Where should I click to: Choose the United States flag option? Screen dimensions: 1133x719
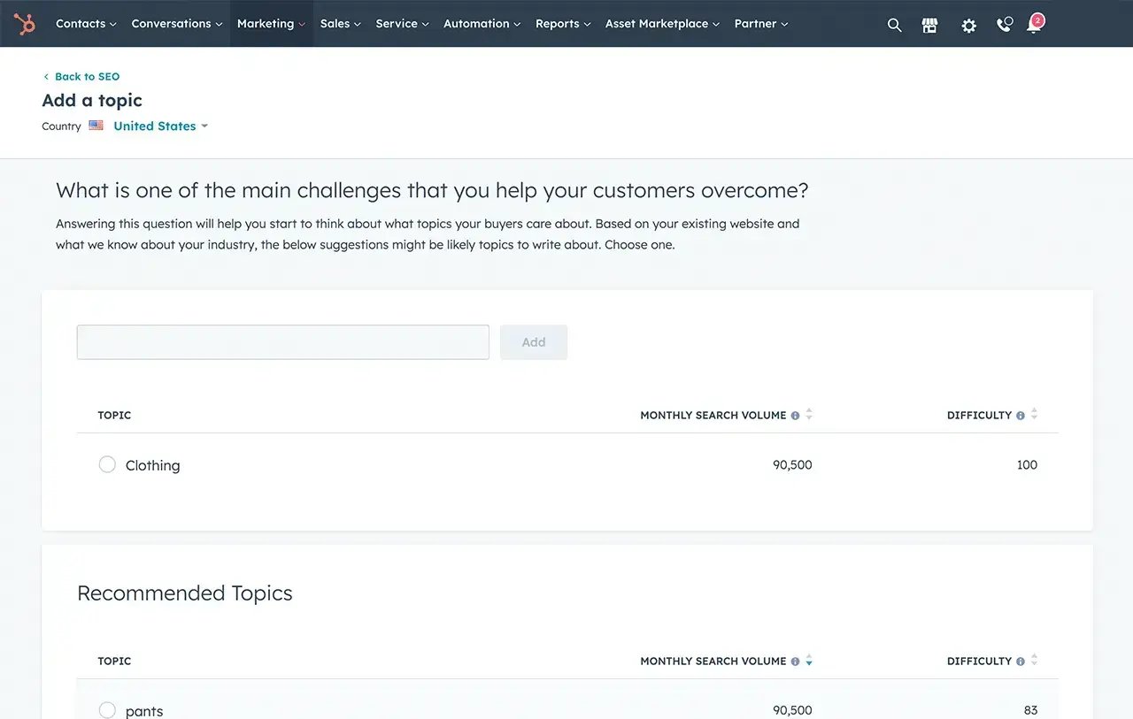(x=96, y=125)
